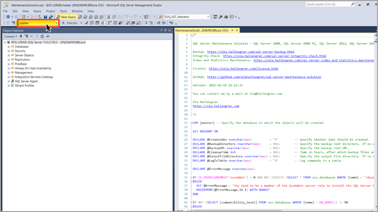The image size is (378, 212).
Task: Expand the Security tree node
Action: click(9, 51)
